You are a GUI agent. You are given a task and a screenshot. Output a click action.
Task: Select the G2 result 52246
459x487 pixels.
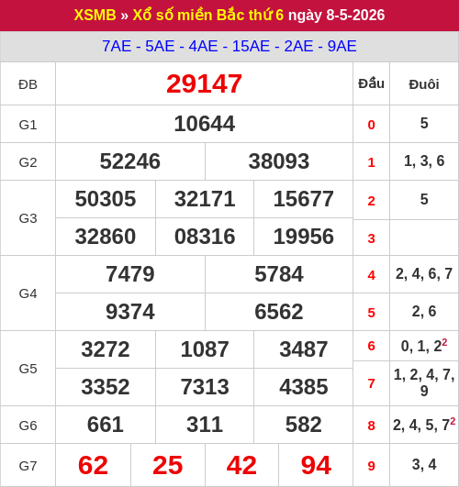point(130,161)
